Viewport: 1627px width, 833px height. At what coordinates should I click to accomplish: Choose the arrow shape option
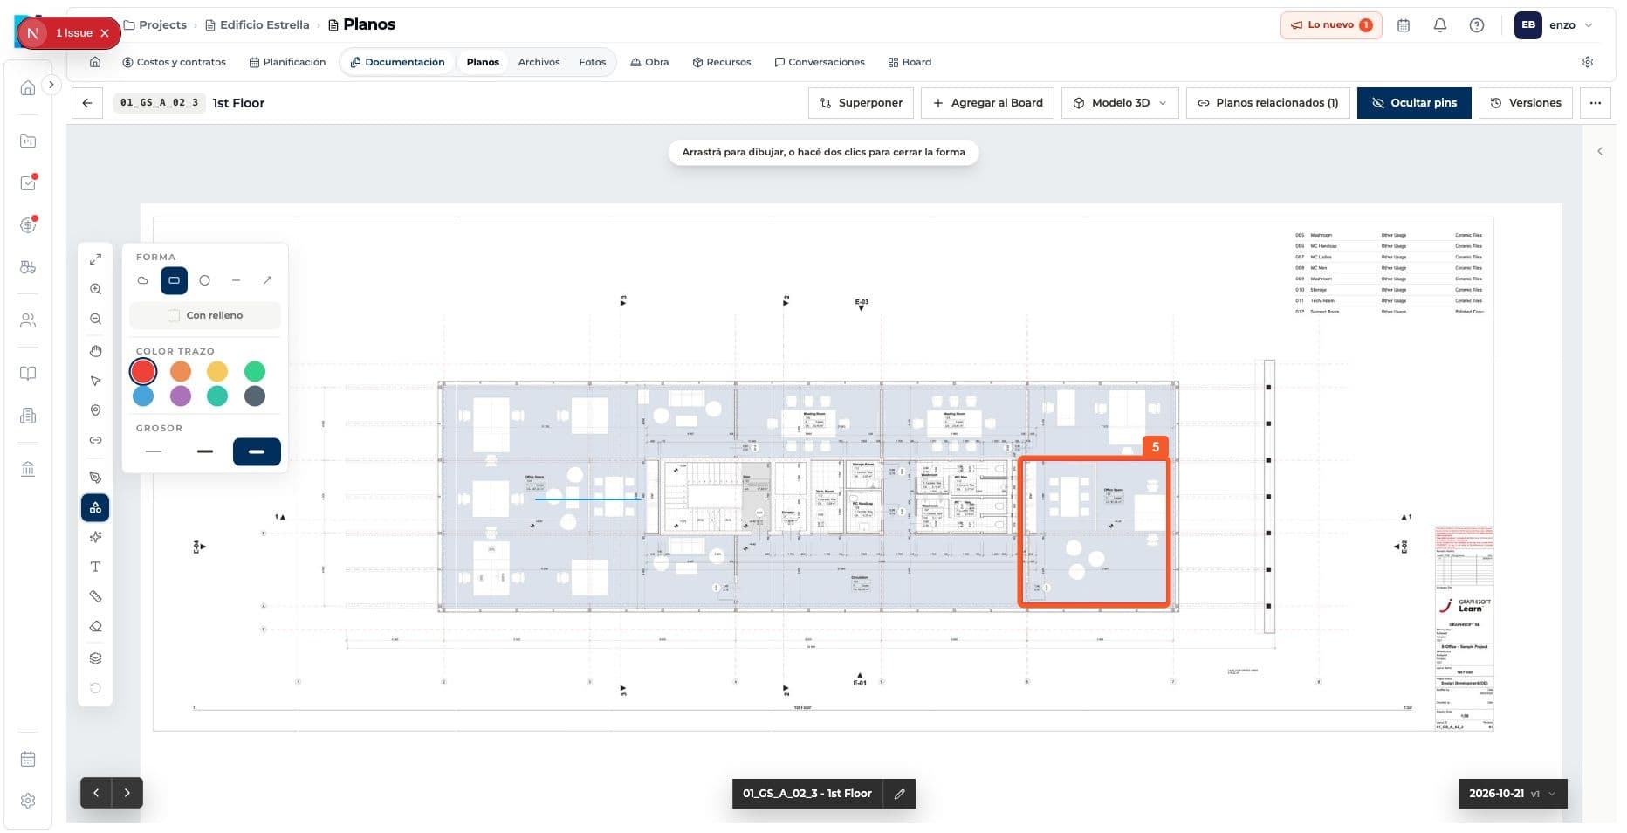[267, 280]
